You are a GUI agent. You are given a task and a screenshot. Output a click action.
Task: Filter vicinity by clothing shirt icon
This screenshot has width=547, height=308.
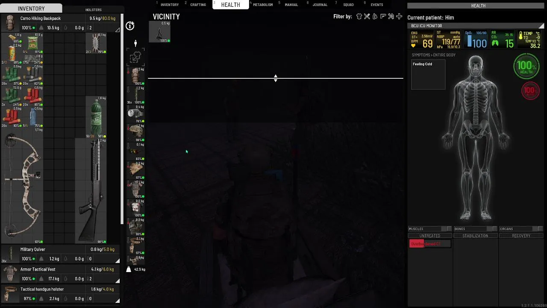359,16
